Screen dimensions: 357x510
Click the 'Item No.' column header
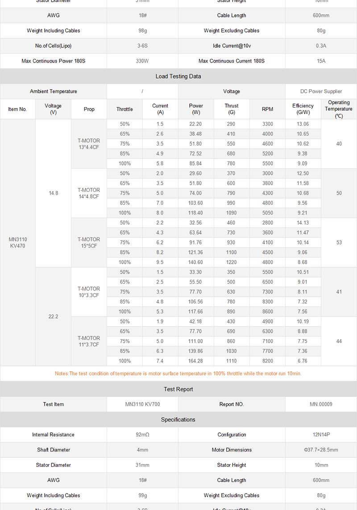tap(17, 109)
